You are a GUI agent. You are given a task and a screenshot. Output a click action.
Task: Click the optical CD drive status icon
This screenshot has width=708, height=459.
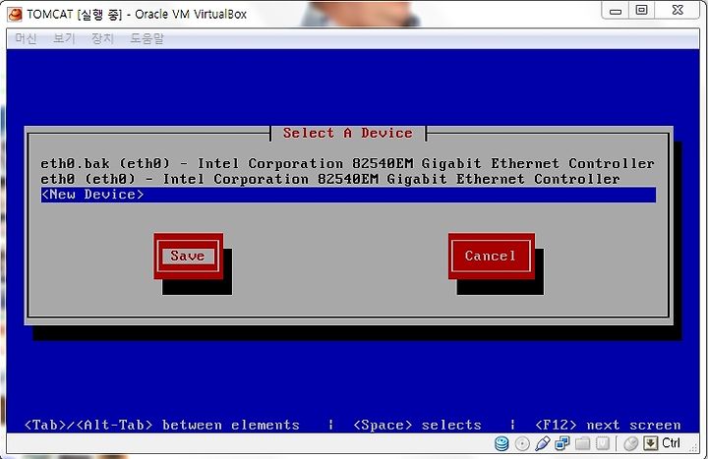(x=522, y=443)
